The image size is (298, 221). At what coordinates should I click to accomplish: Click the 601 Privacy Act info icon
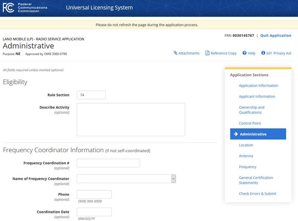pos(263,53)
